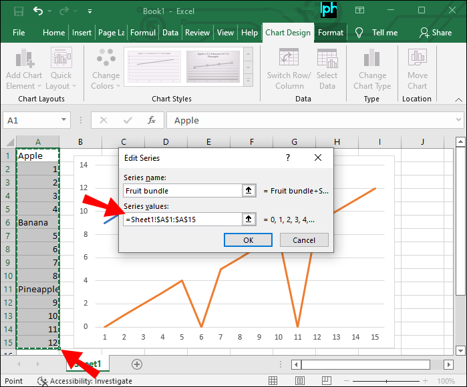Click the Save icon in title bar
The image size is (467, 387).
(x=18, y=11)
